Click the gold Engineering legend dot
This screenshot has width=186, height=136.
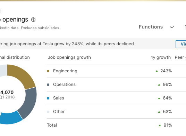click(x=48, y=71)
